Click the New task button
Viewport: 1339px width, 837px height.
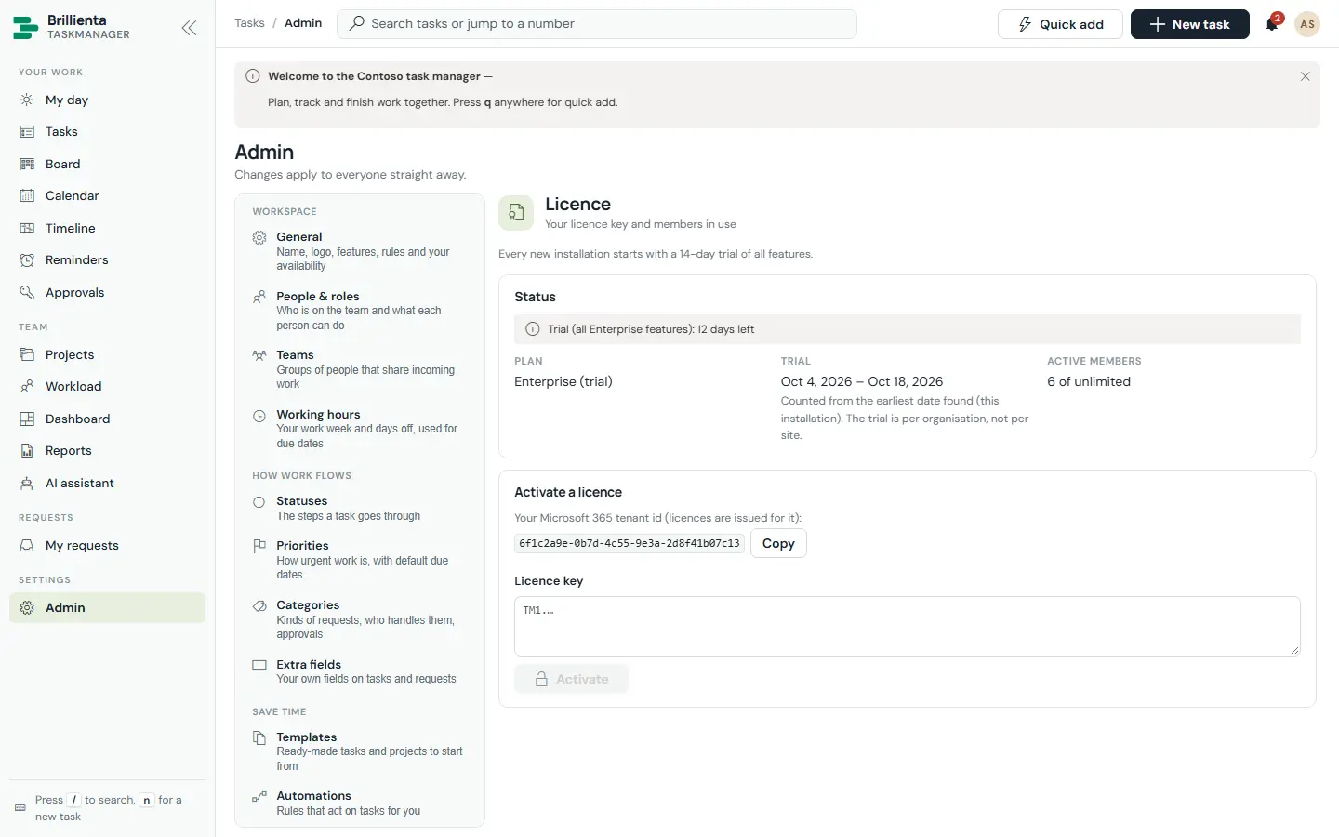1190,24
